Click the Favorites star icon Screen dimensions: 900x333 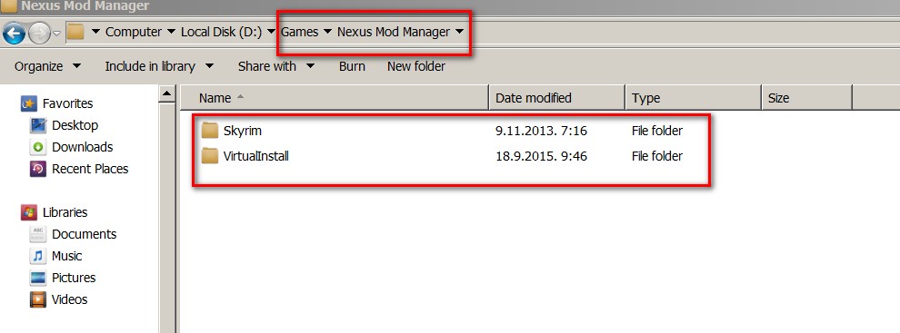click(29, 103)
